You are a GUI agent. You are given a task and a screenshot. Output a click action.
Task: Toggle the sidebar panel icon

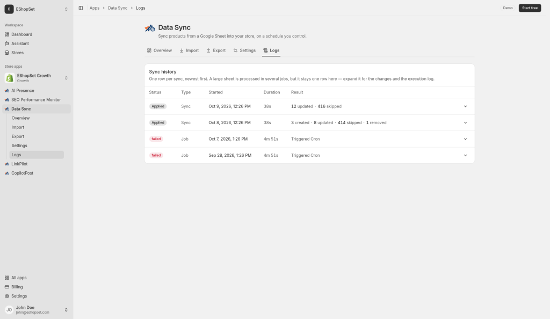(81, 8)
